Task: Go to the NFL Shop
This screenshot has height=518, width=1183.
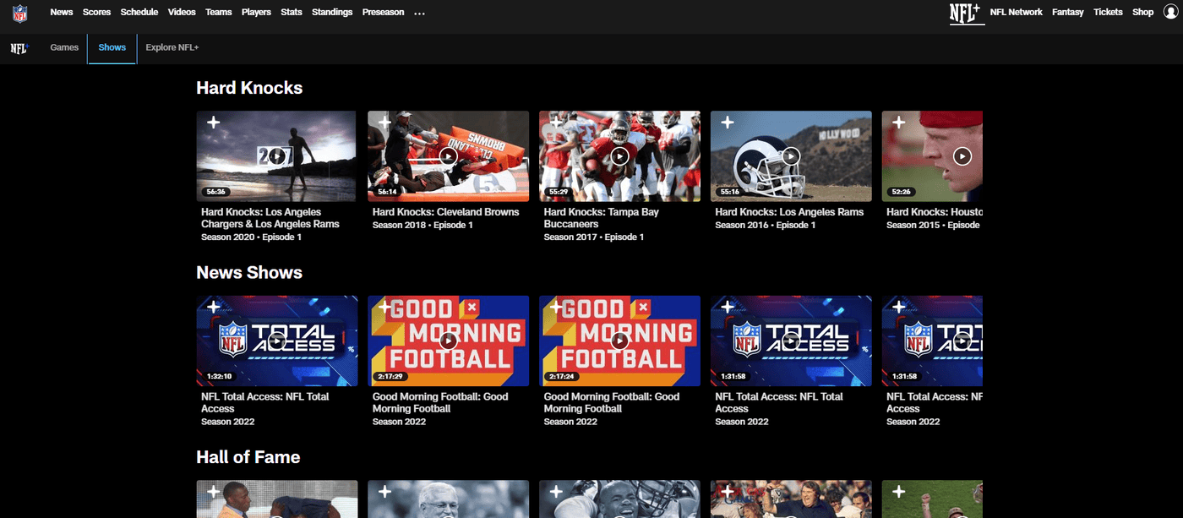Action: pos(1142,12)
